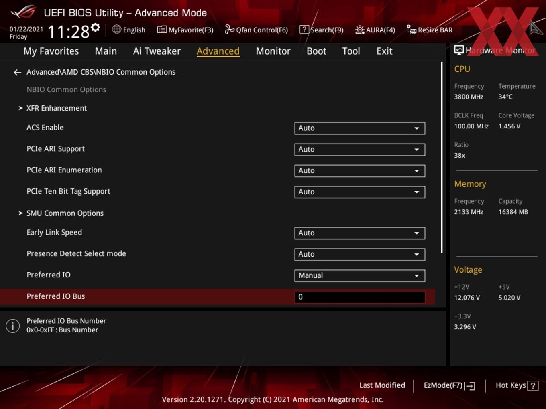The height and width of the screenshot is (409, 546).
Task: Click +12V reading 12.076 V
Action: coord(467,298)
